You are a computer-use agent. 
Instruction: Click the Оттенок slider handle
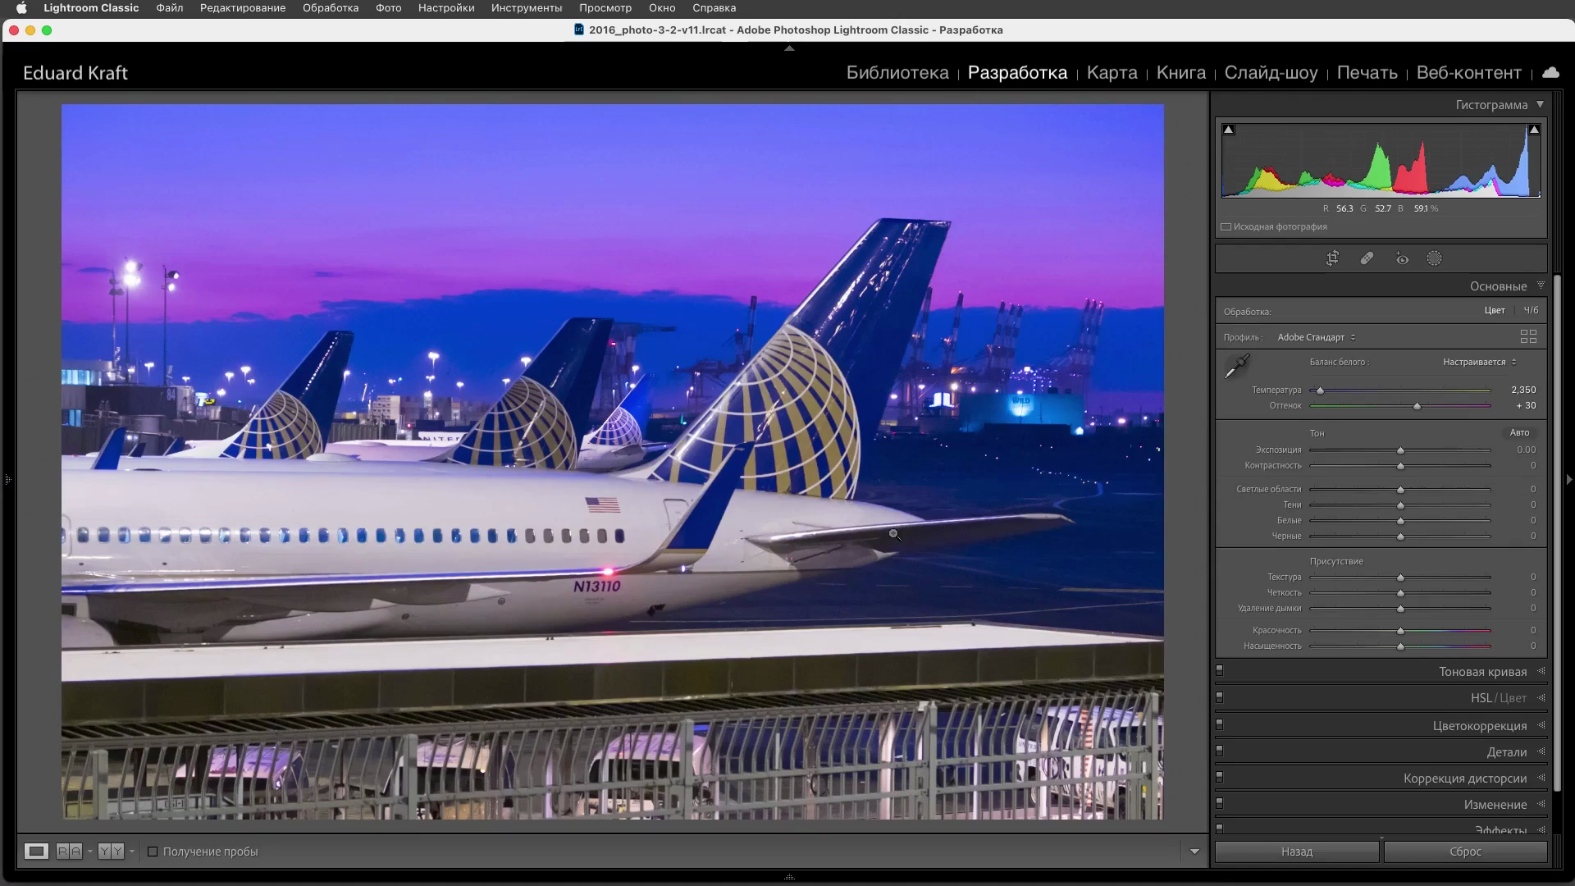click(1417, 406)
